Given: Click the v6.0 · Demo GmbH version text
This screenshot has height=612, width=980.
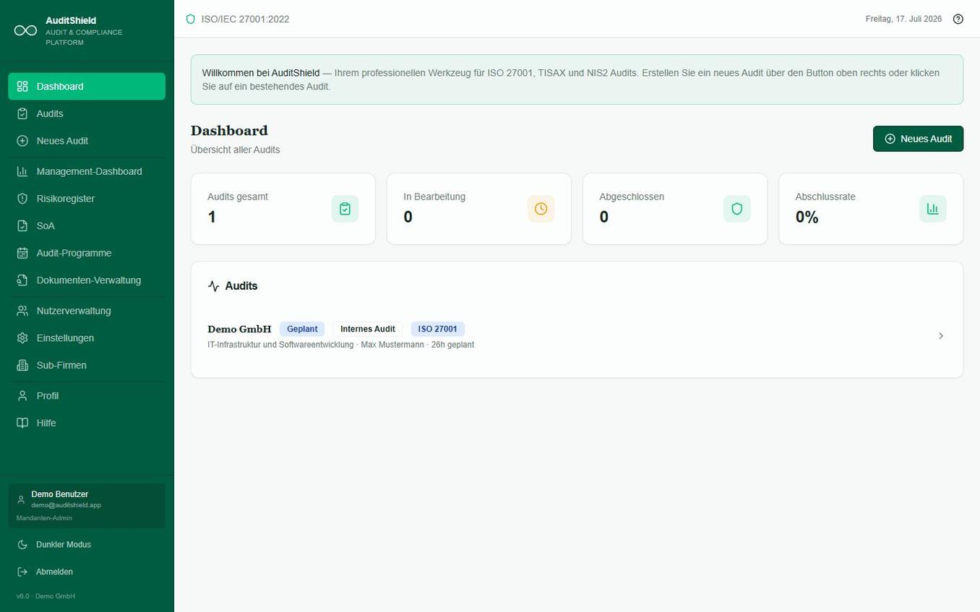Looking at the screenshot, I should coord(46,596).
